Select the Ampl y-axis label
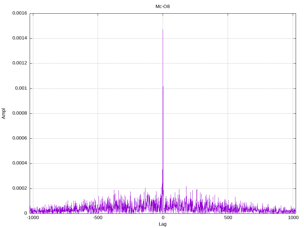The height and width of the screenshot is (228, 304). pyautogui.click(x=4, y=113)
